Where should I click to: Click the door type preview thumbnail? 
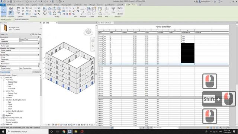click(6, 28)
